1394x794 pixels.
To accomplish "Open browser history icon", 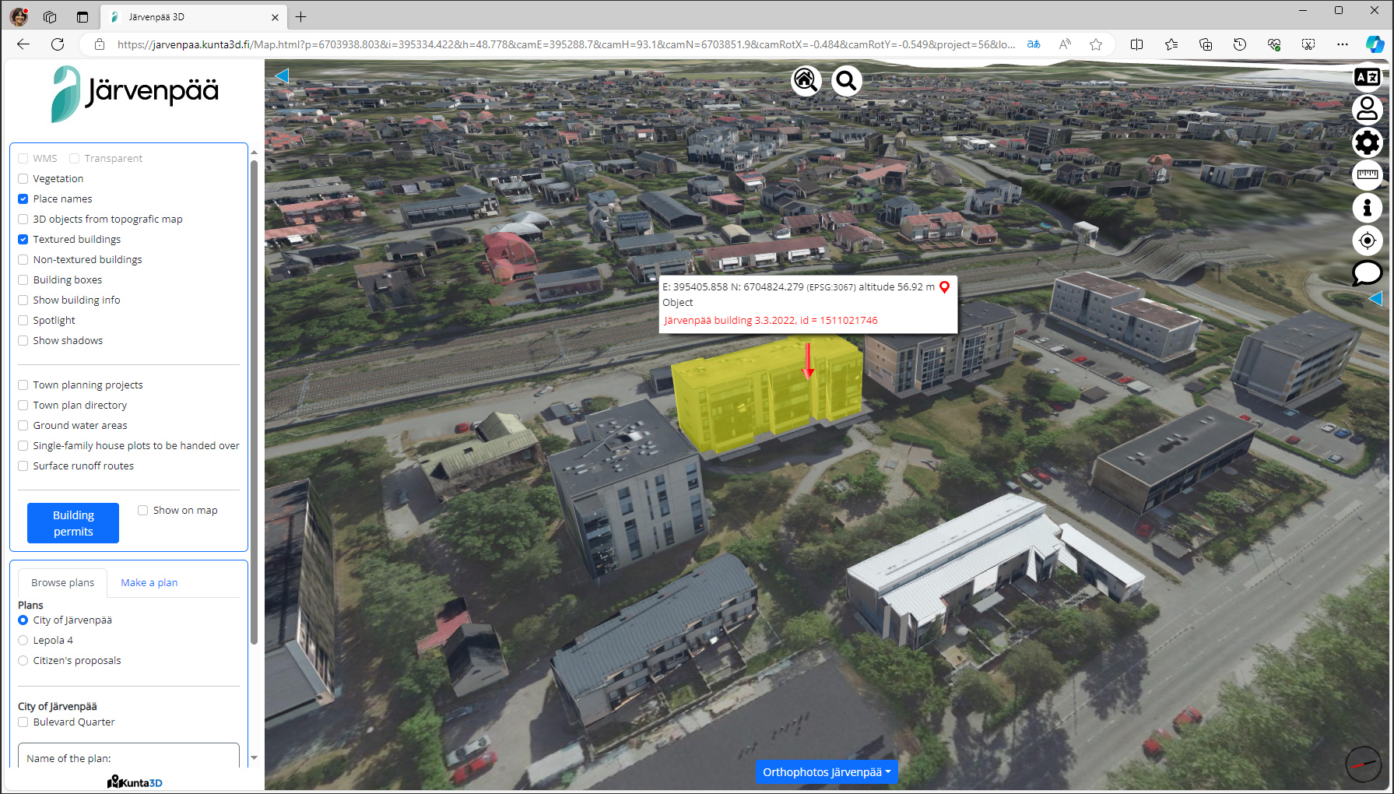I will pyautogui.click(x=1240, y=44).
